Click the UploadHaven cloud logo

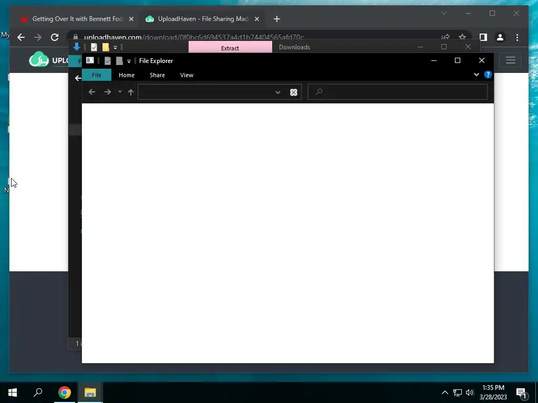(x=39, y=60)
